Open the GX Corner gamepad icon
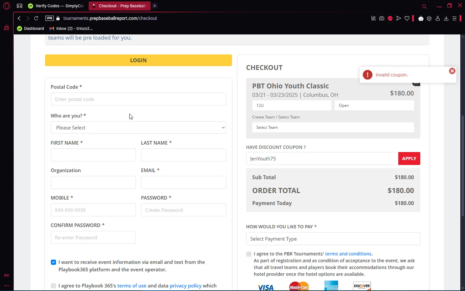The width and height of the screenshot is (465, 291). (20, 6)
